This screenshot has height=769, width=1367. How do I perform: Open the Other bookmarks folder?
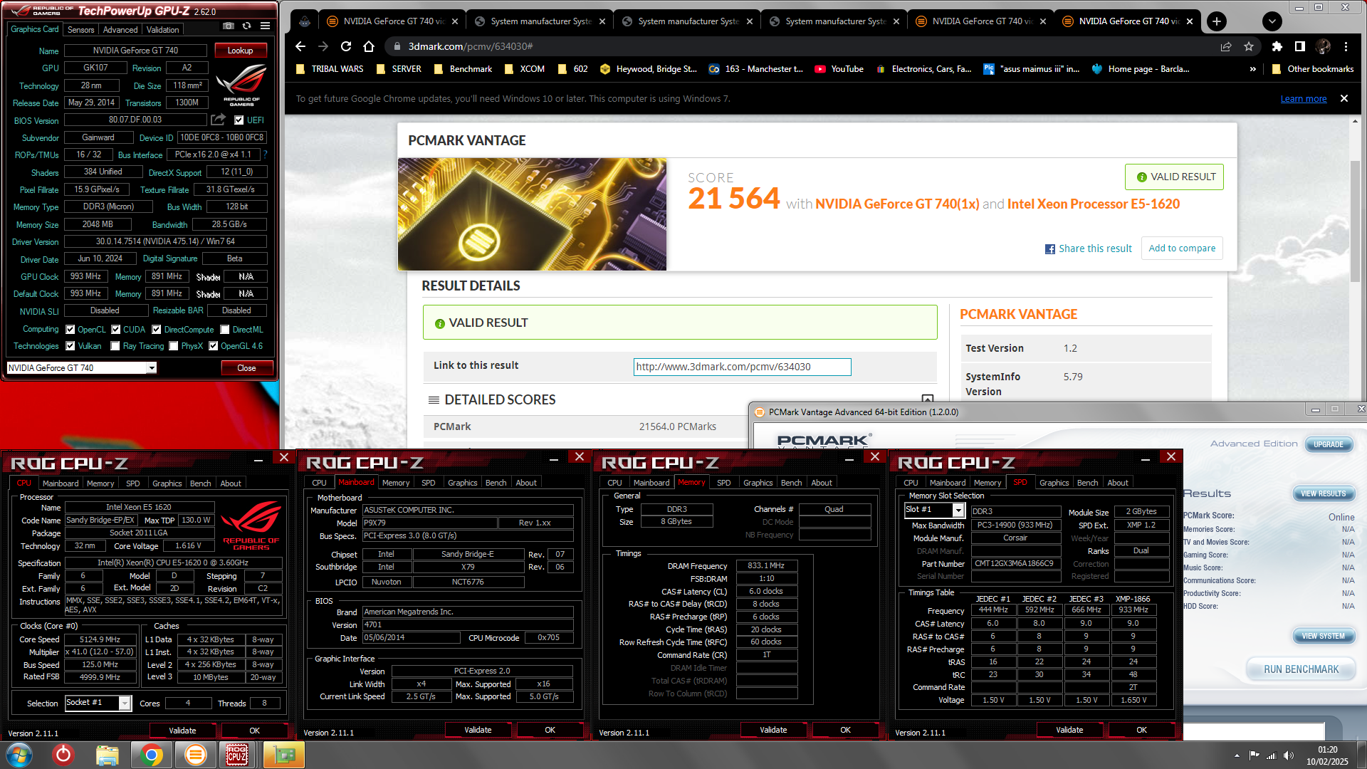pyautogui.click(x=1313, y=69)
